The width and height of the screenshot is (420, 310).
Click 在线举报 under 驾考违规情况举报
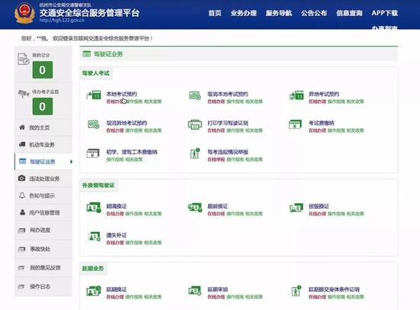click(216, 160)
